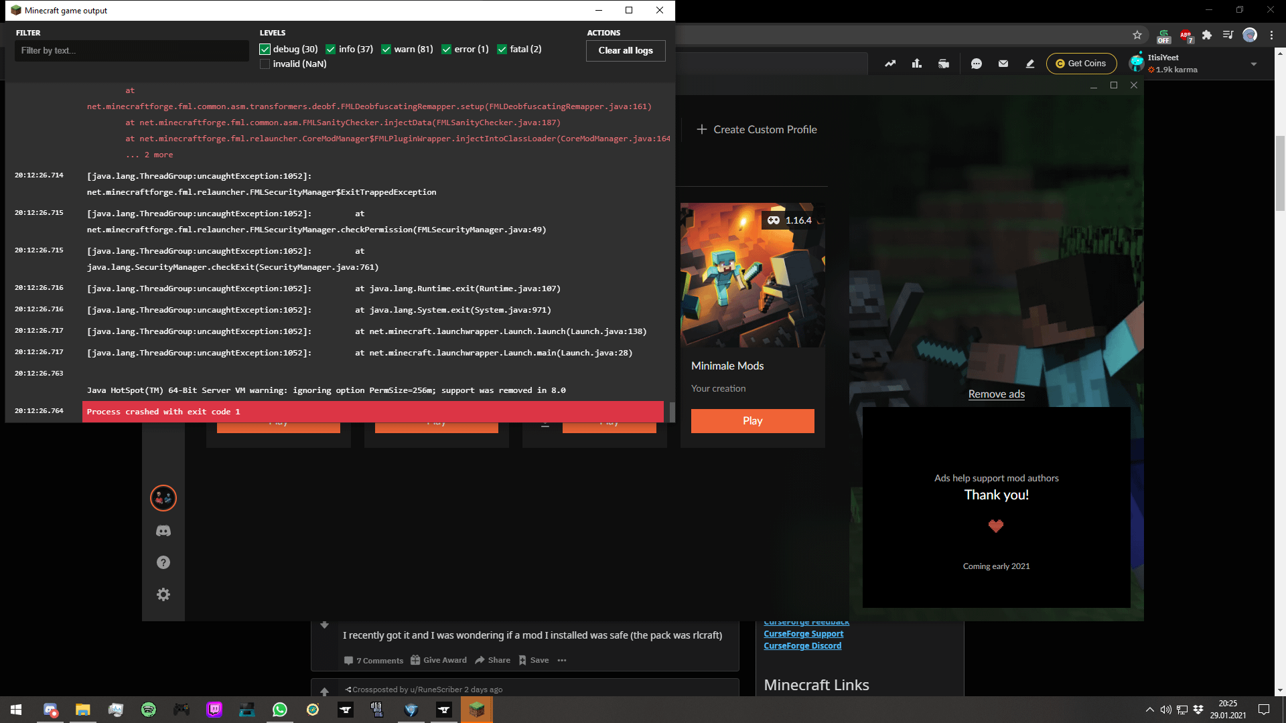Open the volume control in system tray

(x=1165, y=710)
